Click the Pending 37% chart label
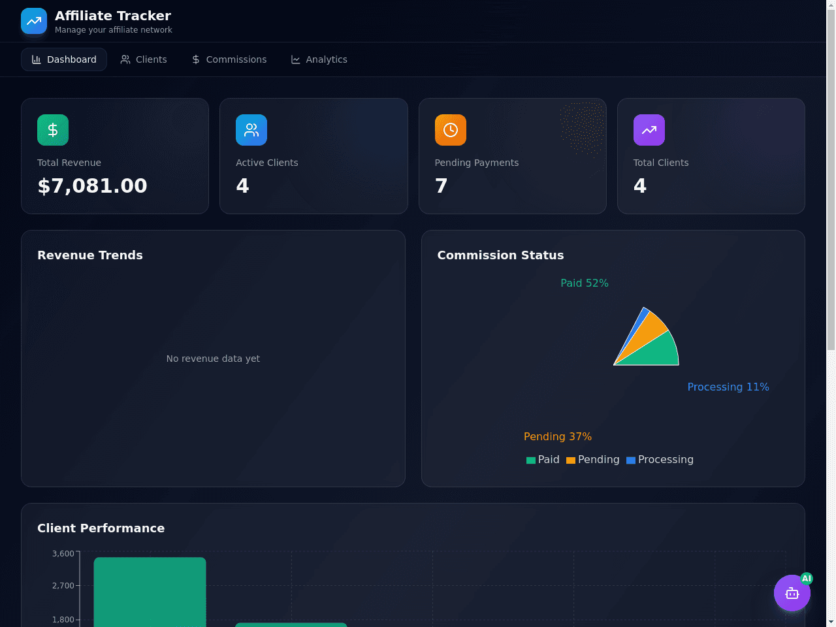The image size is (836, 627). [x=558, y=437]
